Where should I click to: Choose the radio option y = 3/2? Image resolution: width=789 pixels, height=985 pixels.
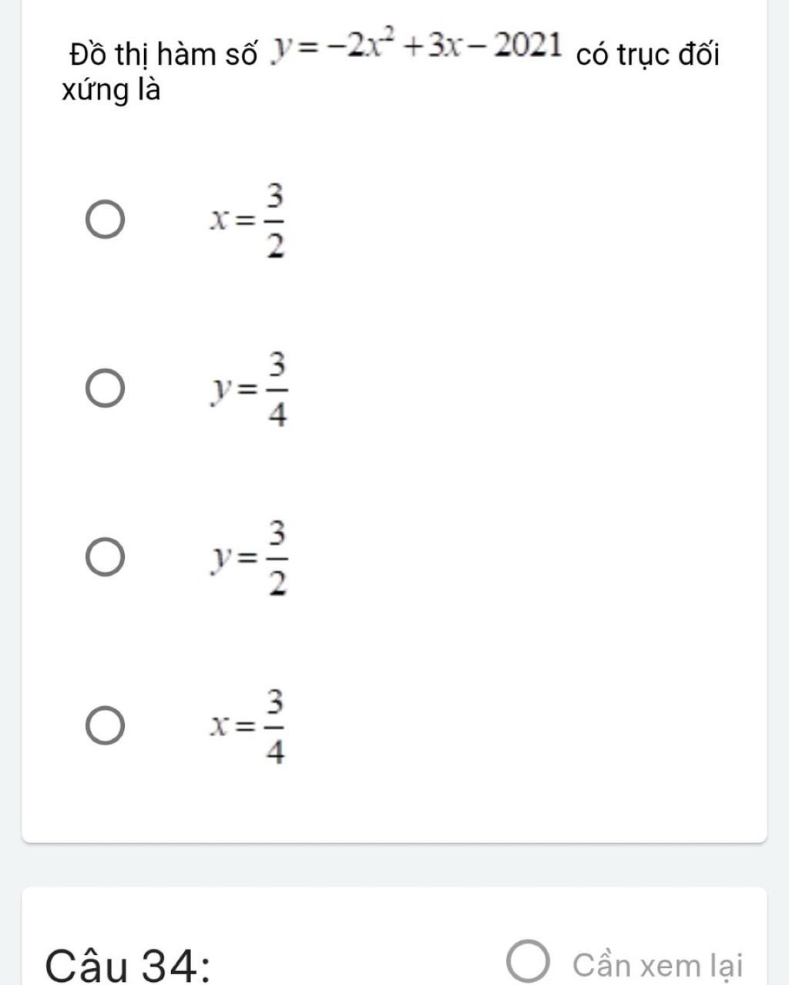pos(105,557)
